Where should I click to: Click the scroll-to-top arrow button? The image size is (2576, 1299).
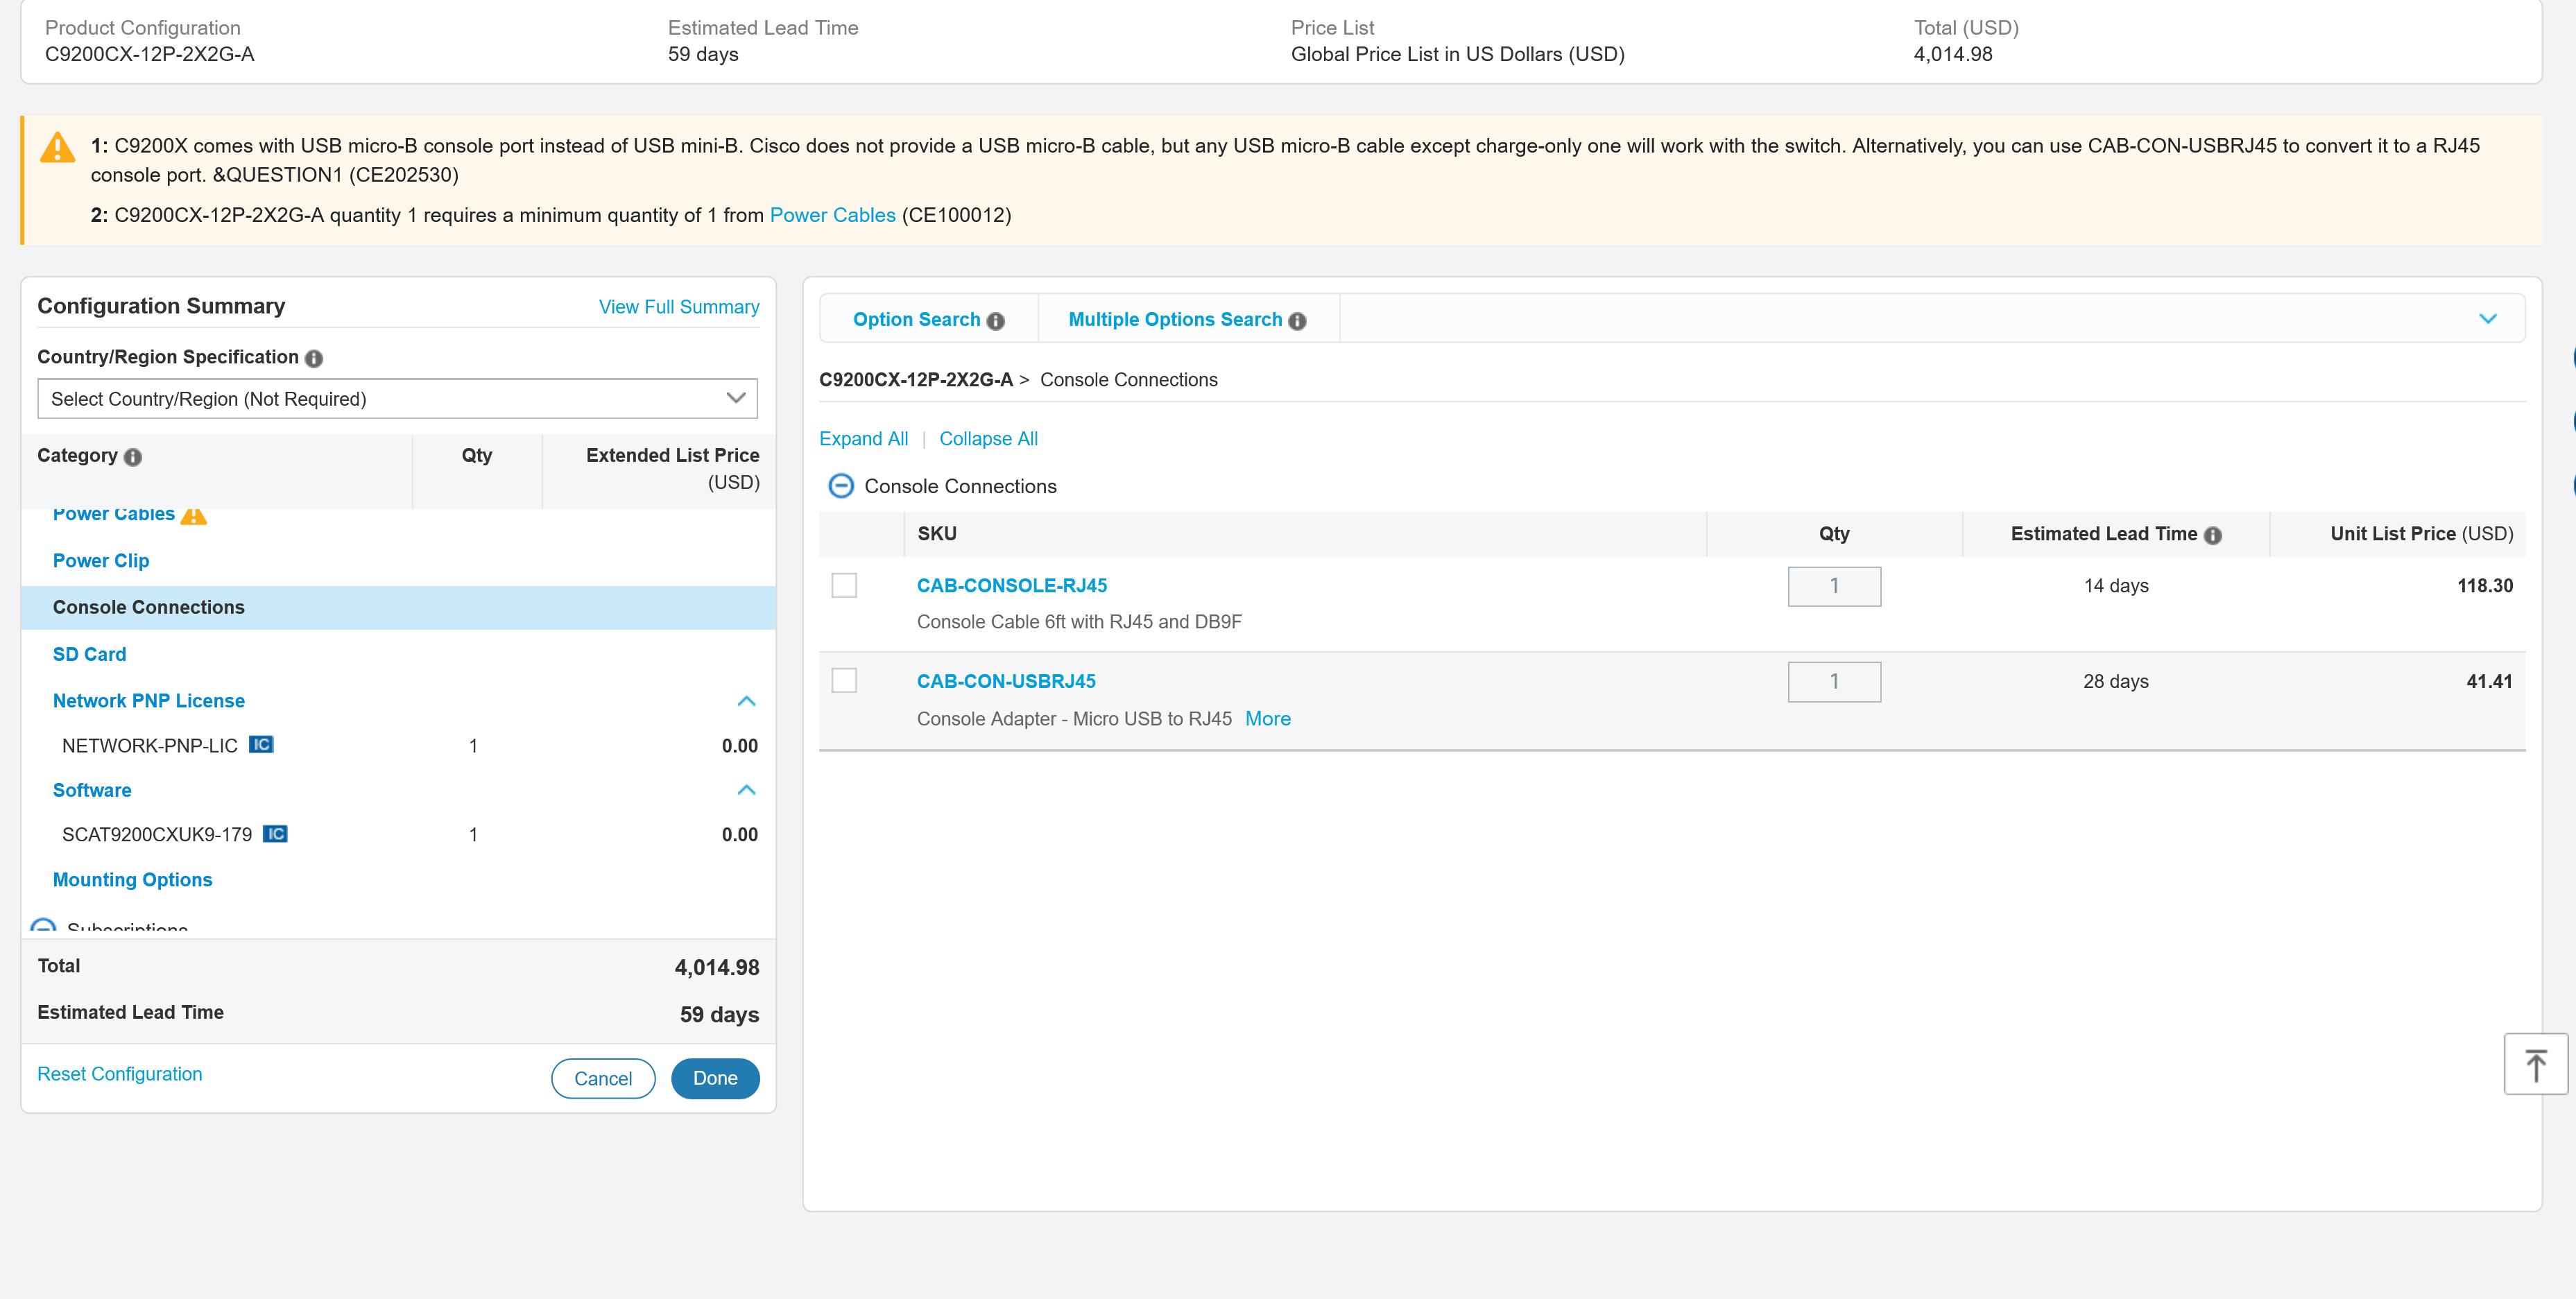2535,1064
